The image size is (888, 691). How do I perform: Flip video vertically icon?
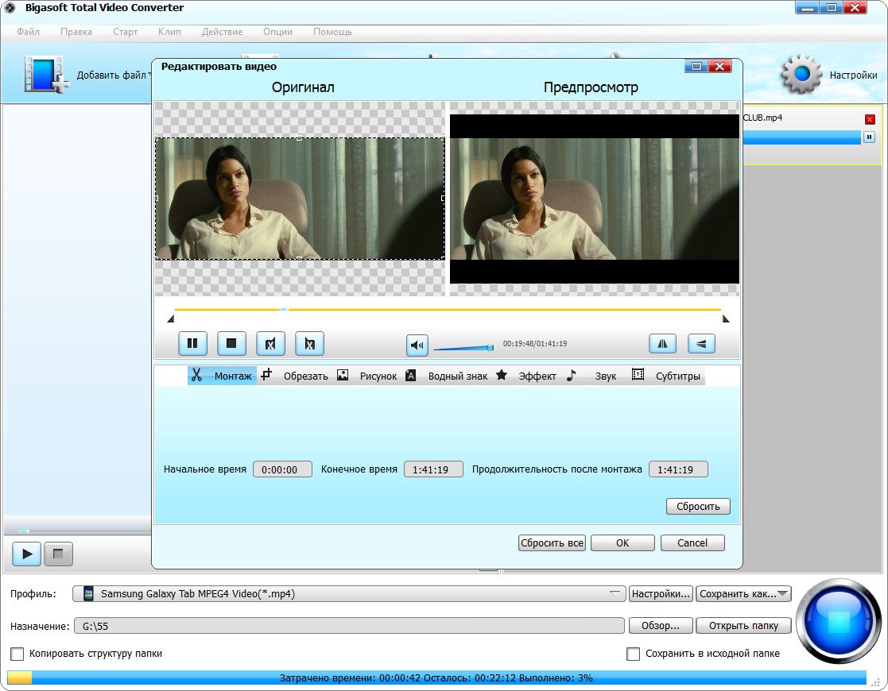coord(701,343)
